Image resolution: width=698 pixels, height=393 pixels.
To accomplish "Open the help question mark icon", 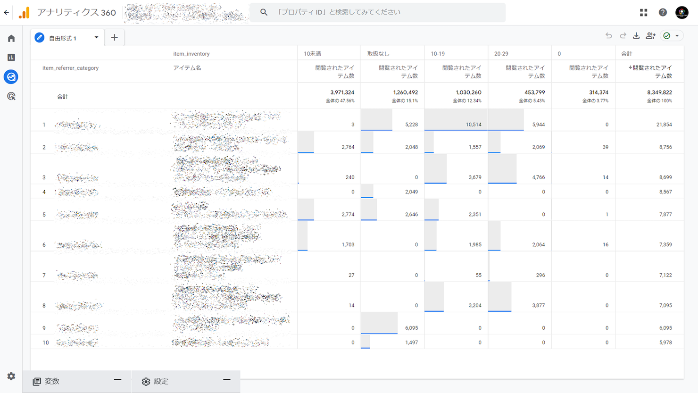I will click(x=663, y=13).
